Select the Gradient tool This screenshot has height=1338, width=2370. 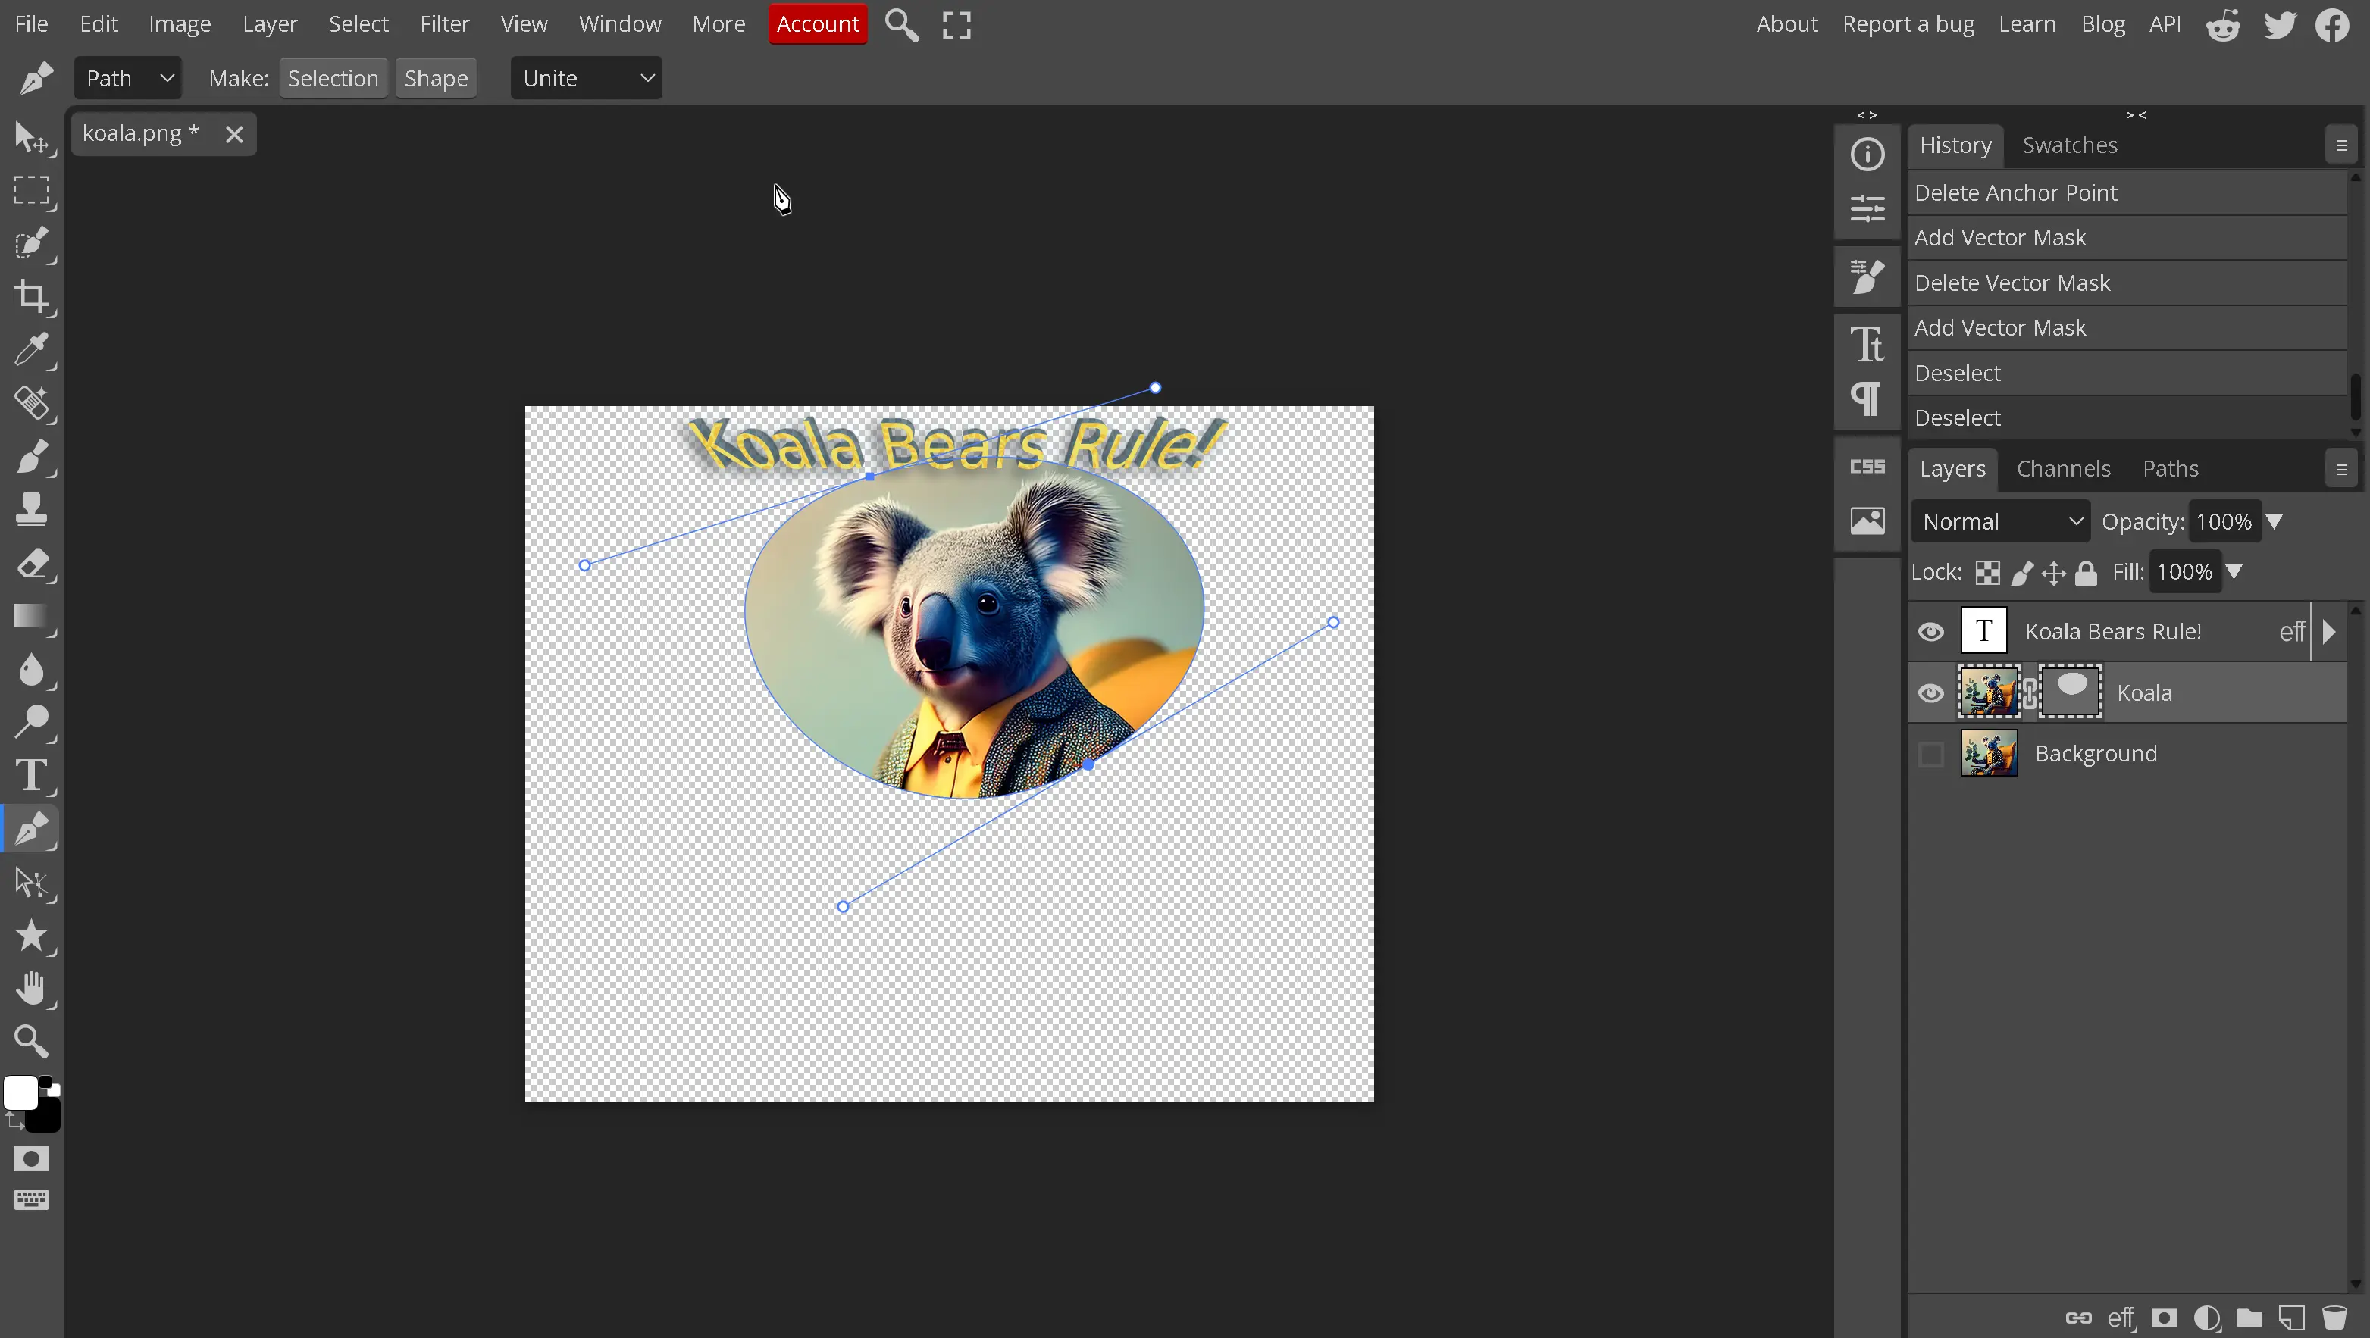pyautogui.click(x=31, y=616)
